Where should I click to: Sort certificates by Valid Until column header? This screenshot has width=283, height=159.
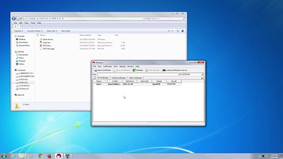pos(145,81)
